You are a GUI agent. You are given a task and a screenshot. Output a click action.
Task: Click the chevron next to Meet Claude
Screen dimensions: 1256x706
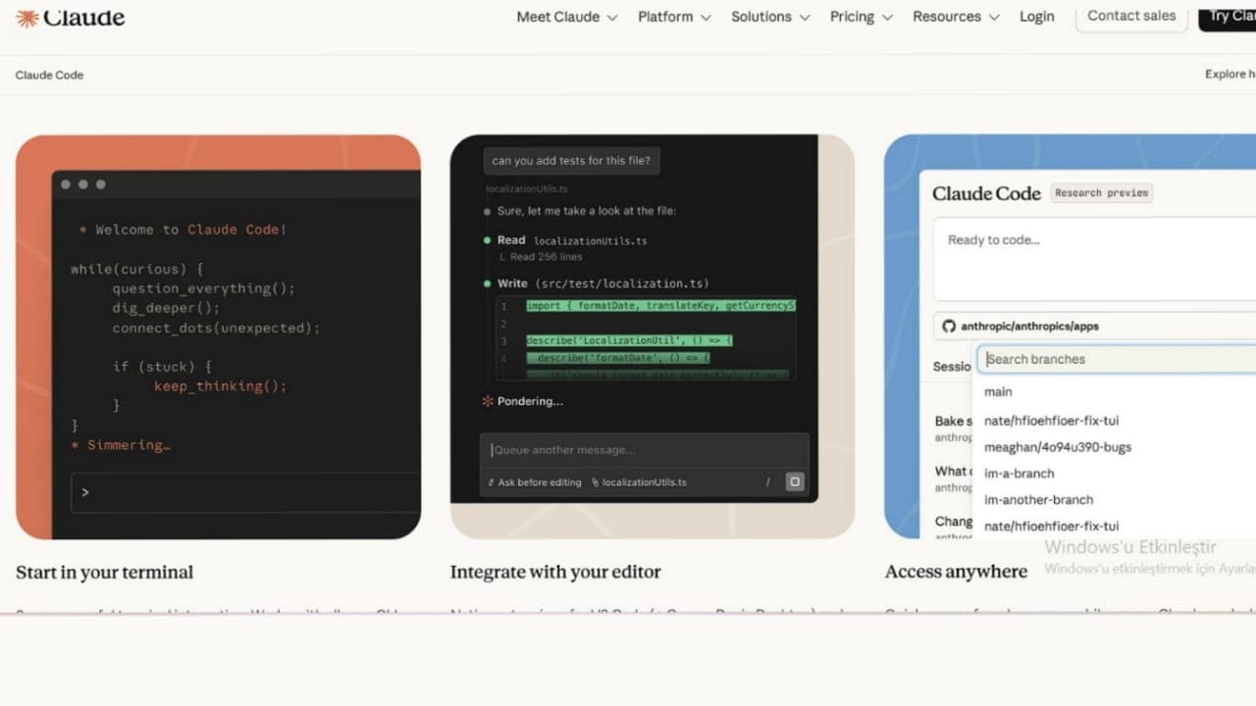tap(612, 18)
